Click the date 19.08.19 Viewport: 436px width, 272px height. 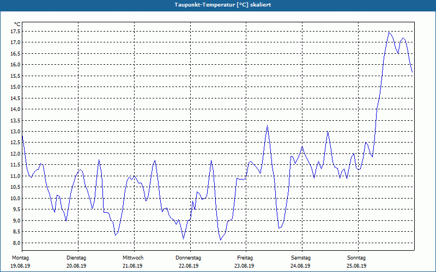tap(20, 266)
